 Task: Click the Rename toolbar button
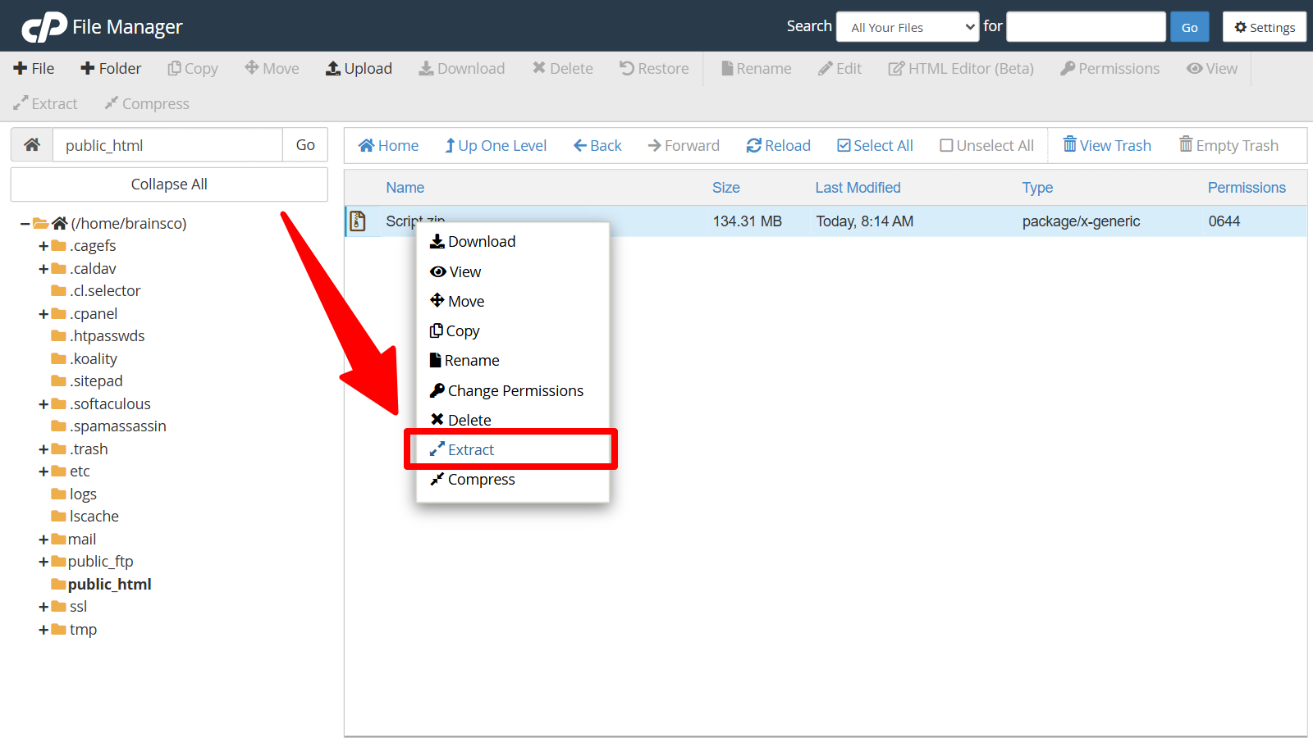coord(756,69)
